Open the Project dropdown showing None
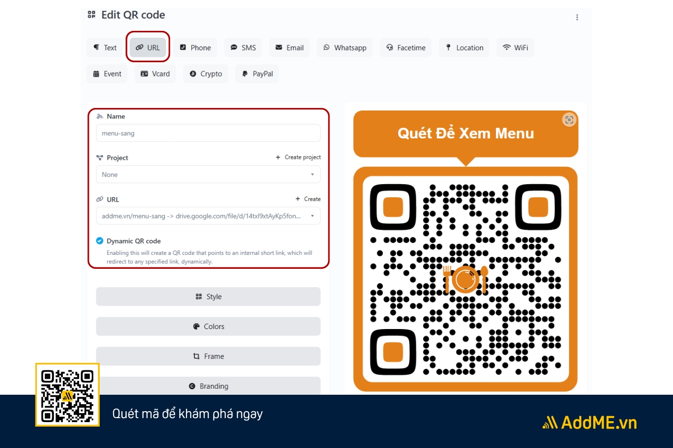Viewport: 673px width, 448px height. tap(208, 175)
